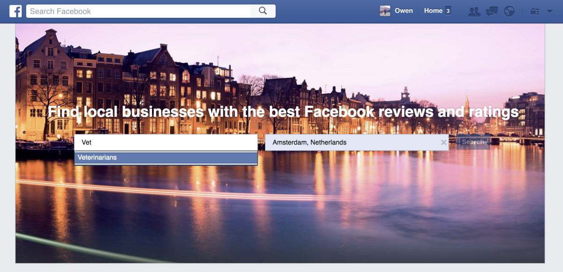Expand the account menu dropdown arrow
Viewport: 563px width, 272px height.
(550, 11)
